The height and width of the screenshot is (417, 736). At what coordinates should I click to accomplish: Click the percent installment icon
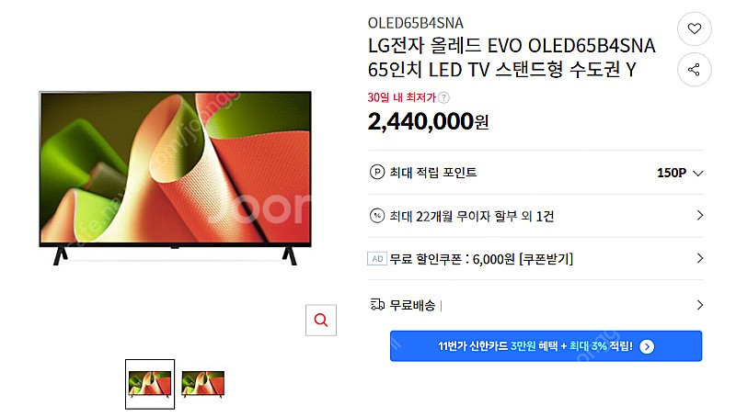pyautogui.click(x=377, y=216)
